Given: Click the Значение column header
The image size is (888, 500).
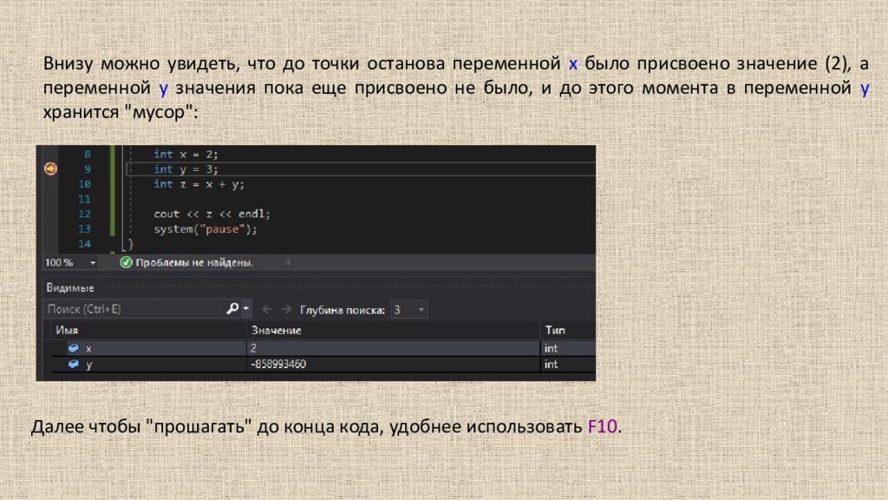Looking at the screenshot, I should click(276, 330).
